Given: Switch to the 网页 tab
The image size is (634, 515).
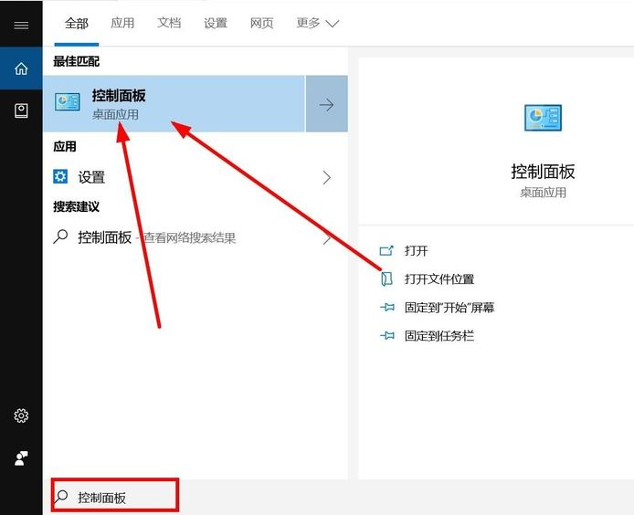Looking at the screenshot, I should [x=262, y=23].
